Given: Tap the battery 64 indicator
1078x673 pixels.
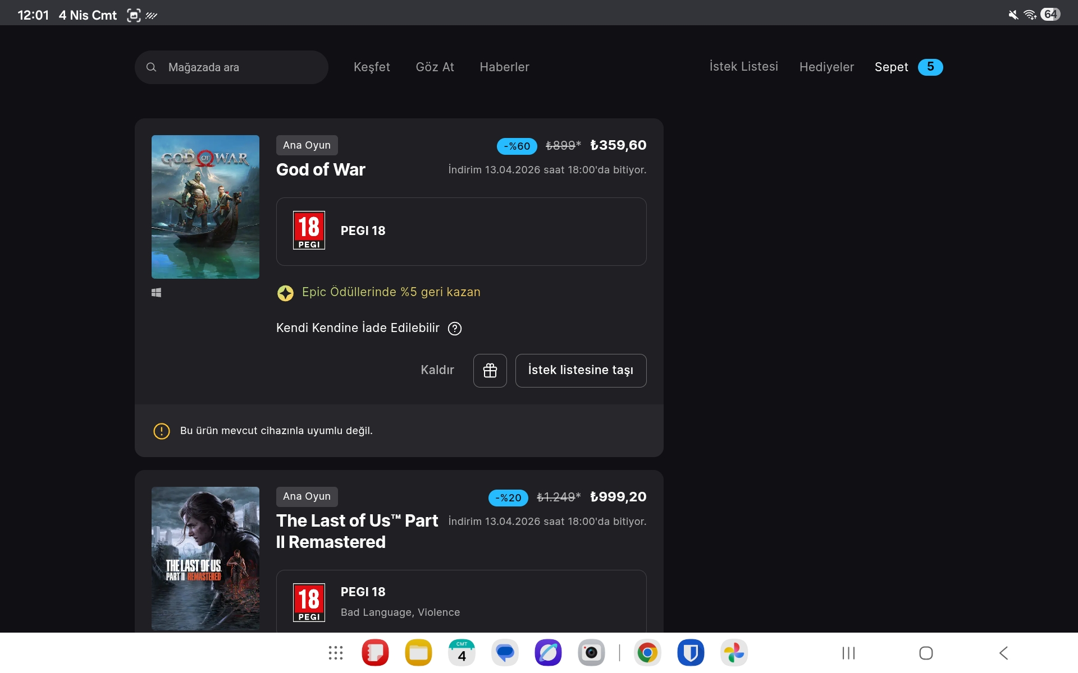Looking at the screenshot, I should [1050, 14].
